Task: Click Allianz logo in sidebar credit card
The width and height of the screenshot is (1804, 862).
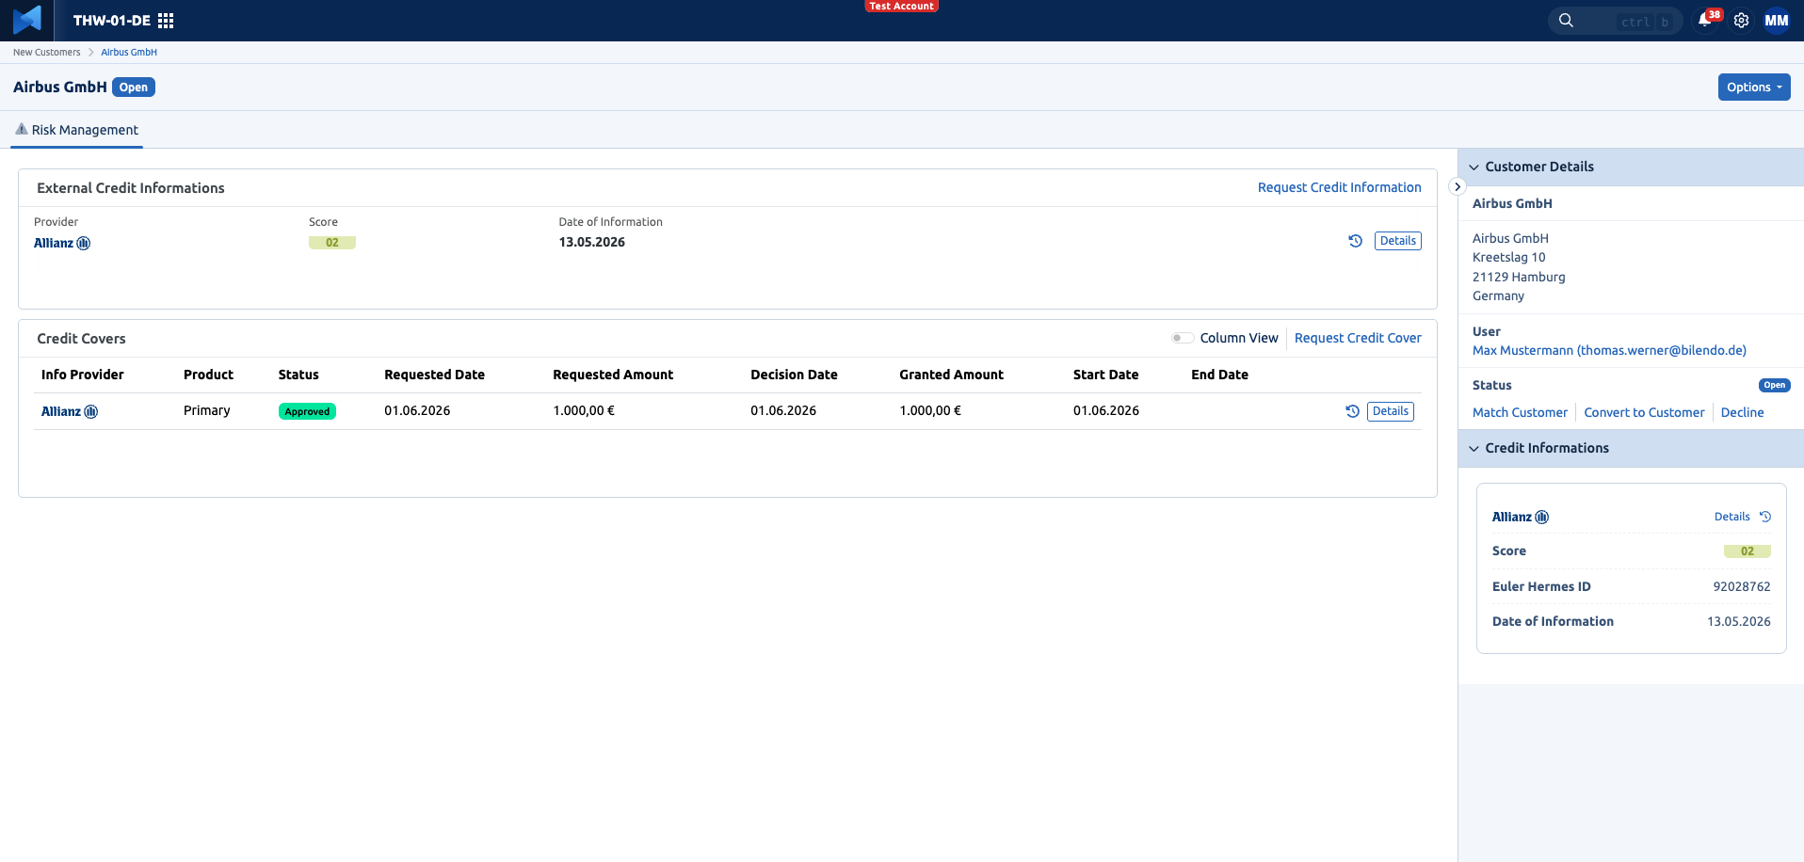Action: click(x=1521, y=517)
